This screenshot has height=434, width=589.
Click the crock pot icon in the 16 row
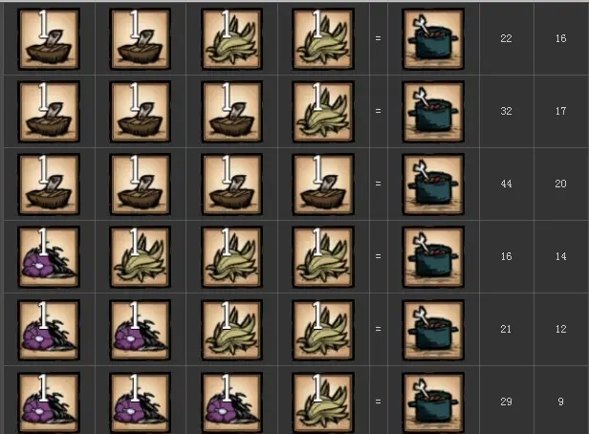[x=433, y=257]
